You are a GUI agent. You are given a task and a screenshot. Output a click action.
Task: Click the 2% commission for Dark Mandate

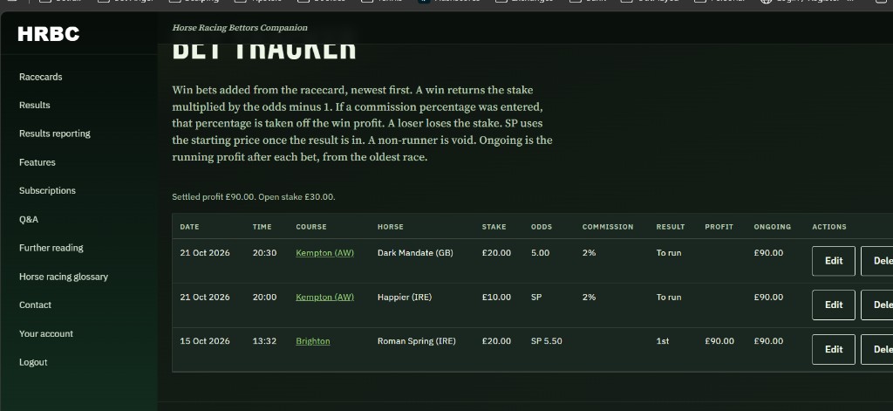tap(589, 252)
